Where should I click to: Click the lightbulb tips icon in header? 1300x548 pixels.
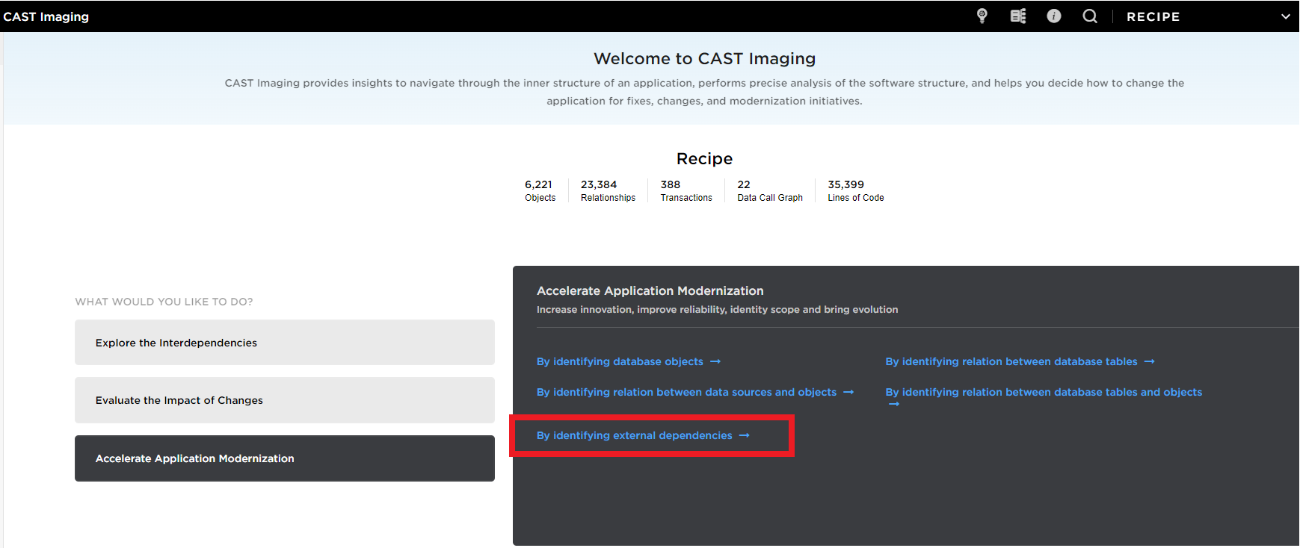982,16
